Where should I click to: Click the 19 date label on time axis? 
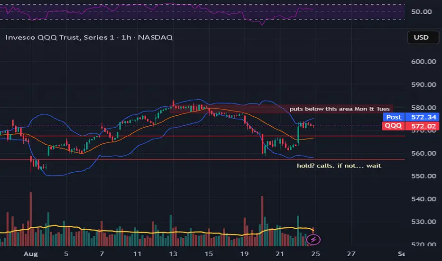tap(244, 254)
